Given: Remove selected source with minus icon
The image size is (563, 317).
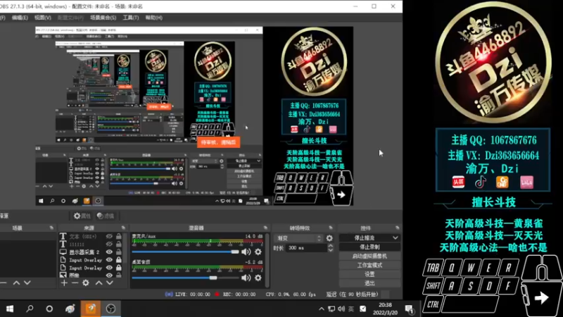Looking at the screenshot, I should pyautogui.click(x=75, y=283).
